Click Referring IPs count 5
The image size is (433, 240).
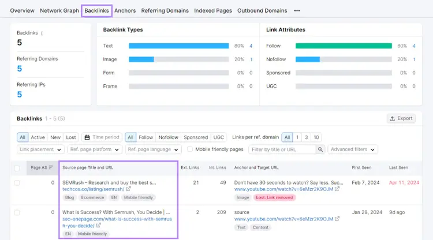tap(19, 95)
